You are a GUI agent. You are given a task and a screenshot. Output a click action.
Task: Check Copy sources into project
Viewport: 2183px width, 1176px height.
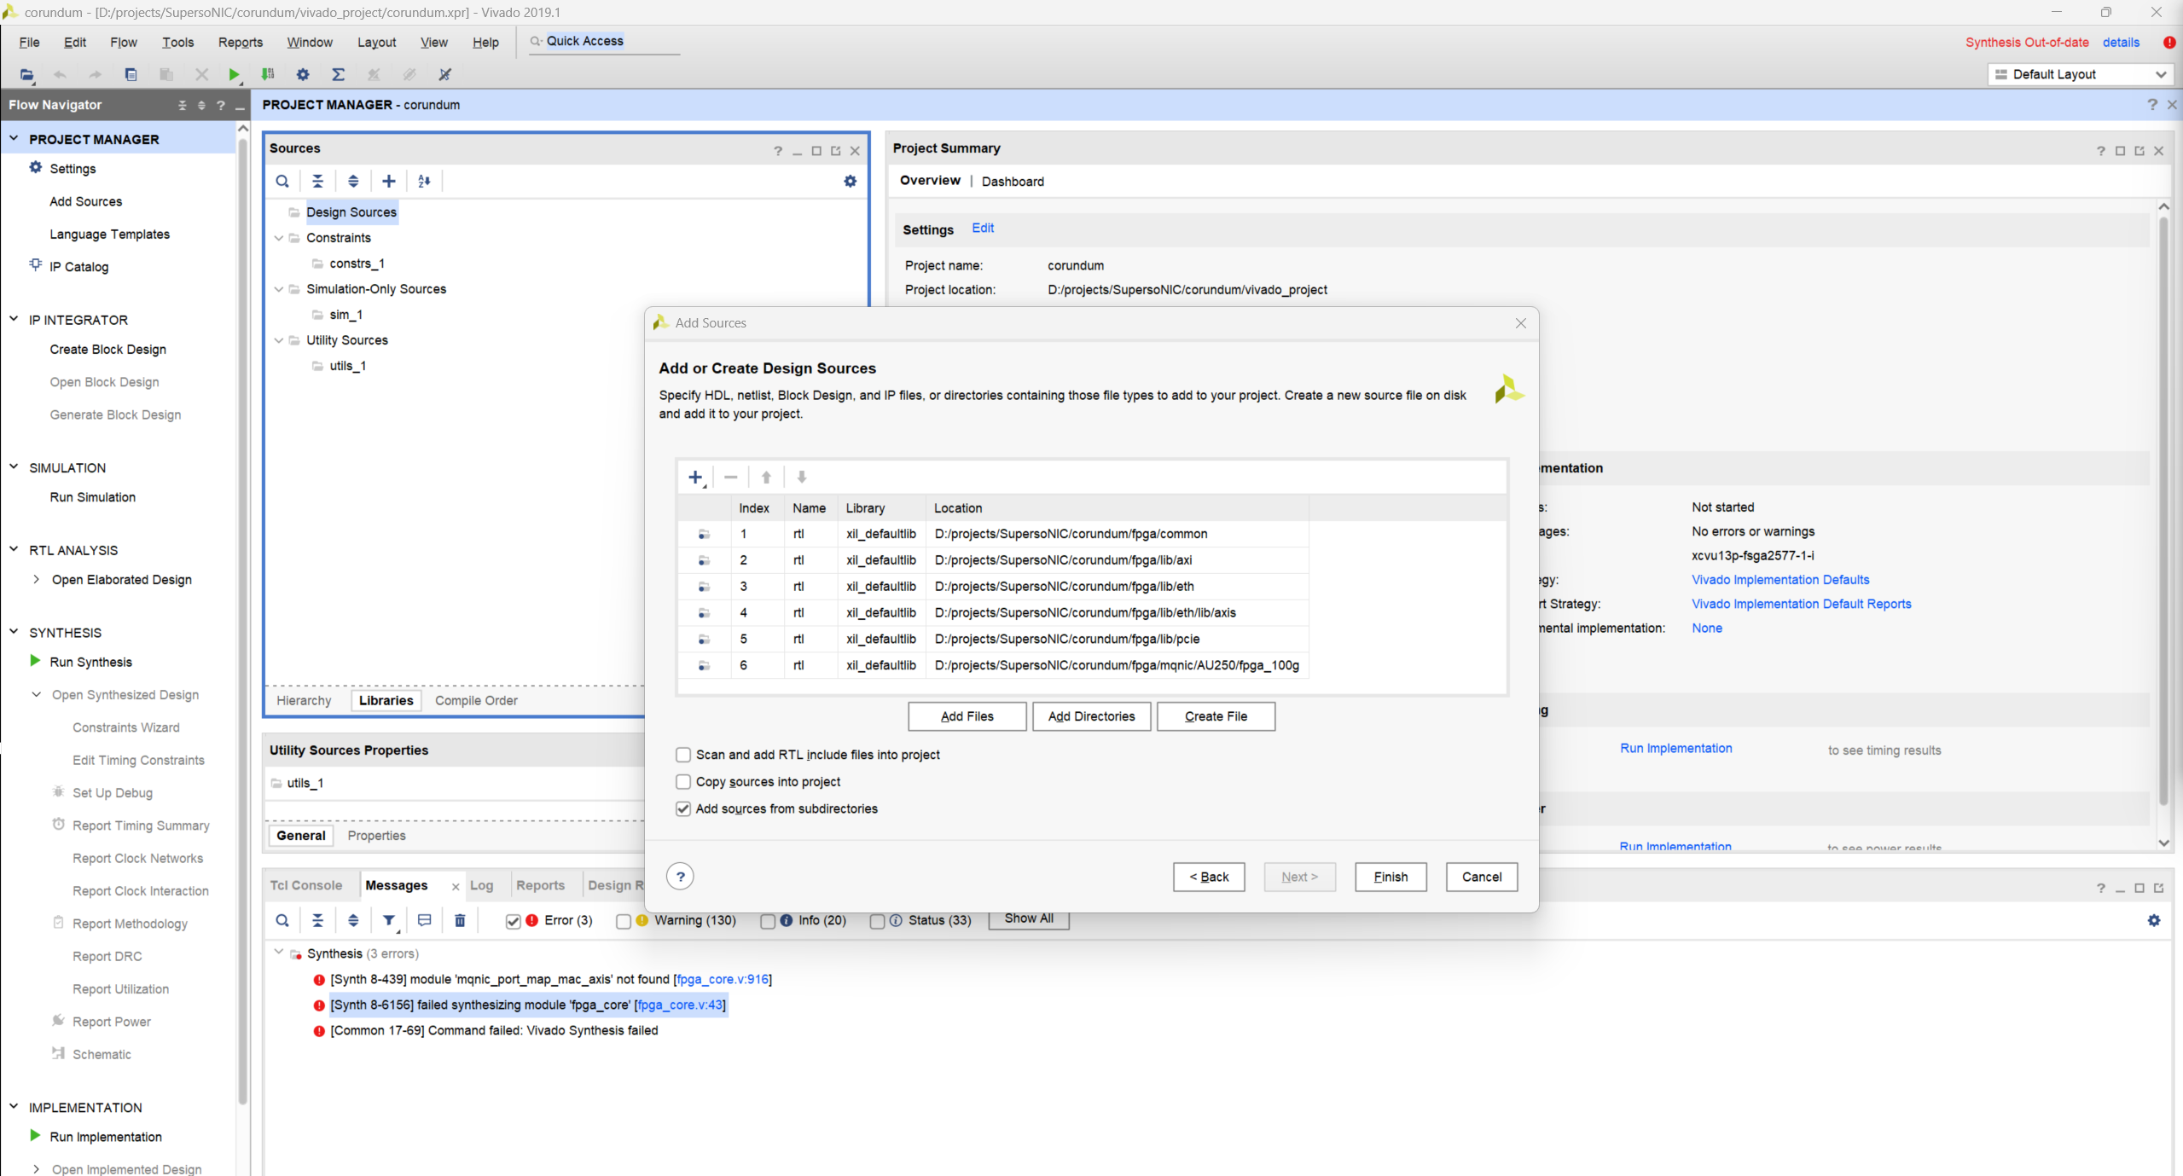point(682,782)
